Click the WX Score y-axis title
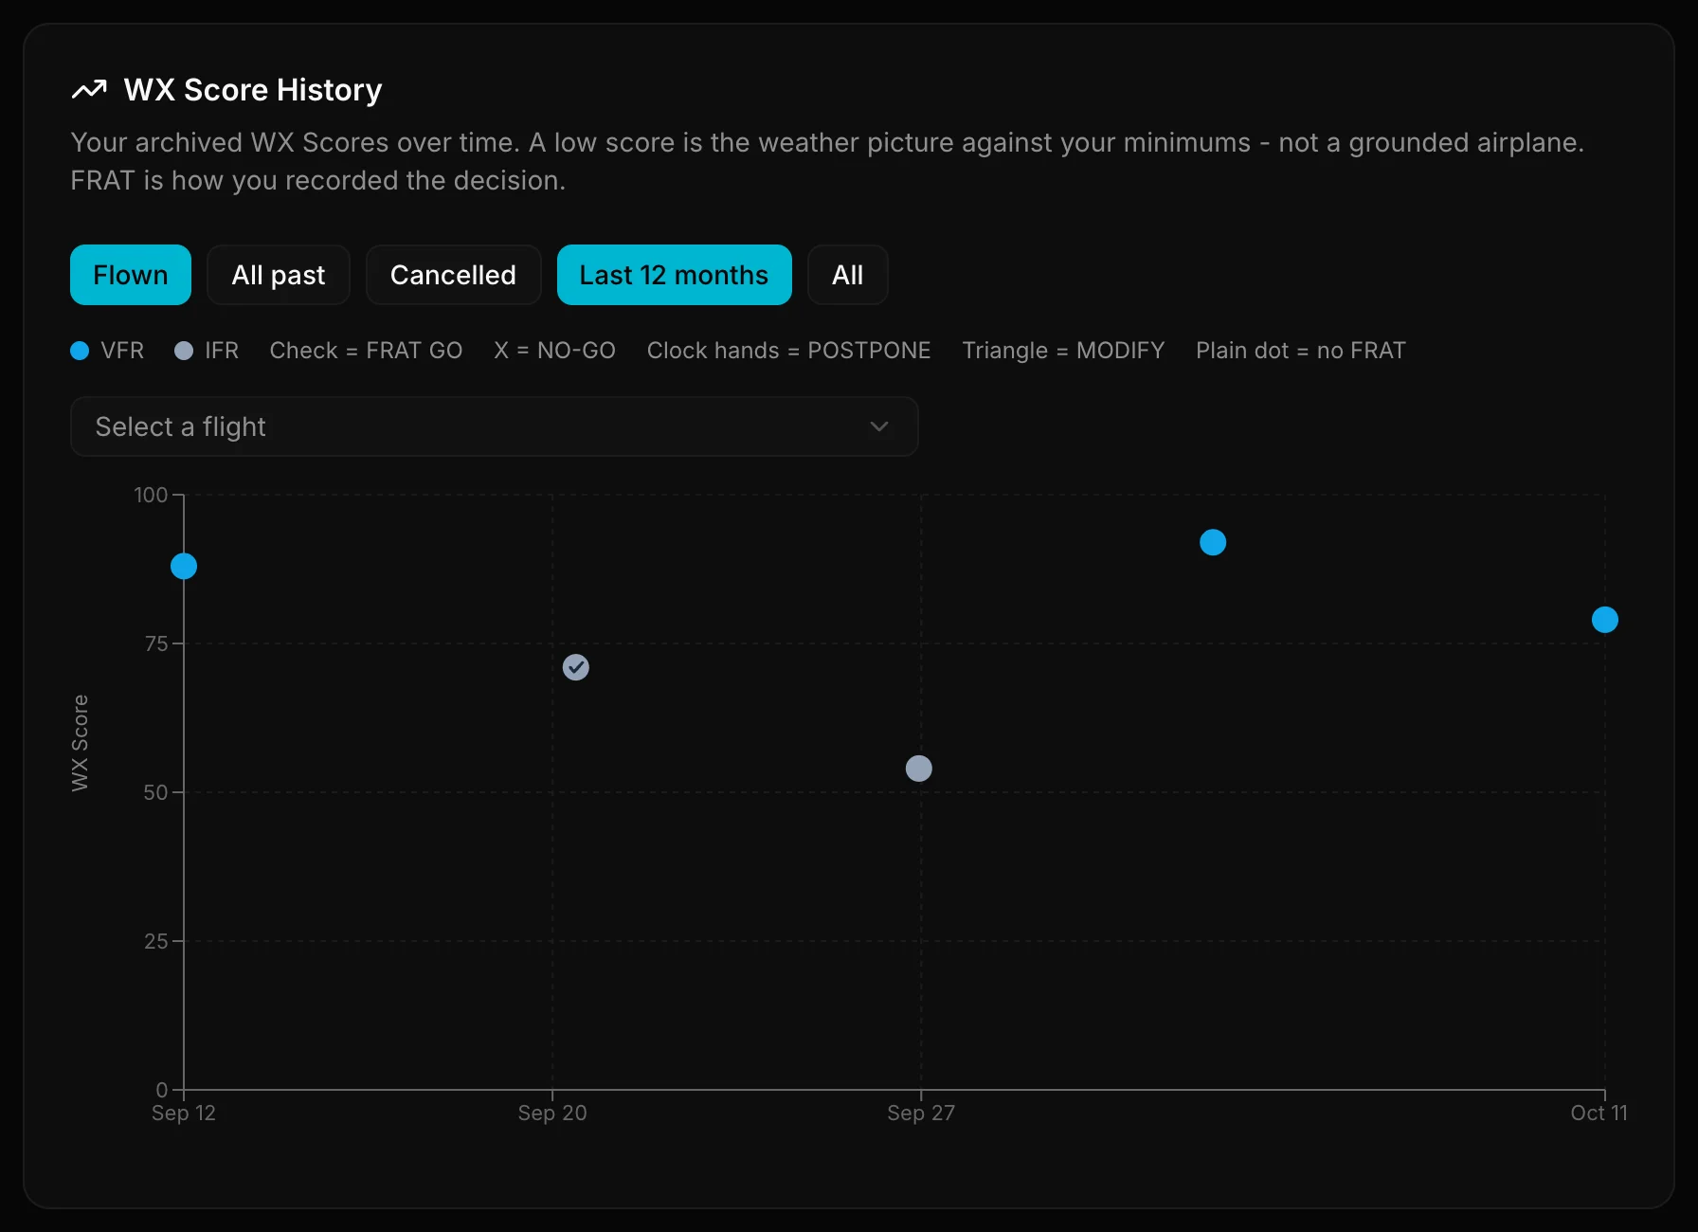Image resolution: width=1698 pixels, height=1232 pixels. 80,743
